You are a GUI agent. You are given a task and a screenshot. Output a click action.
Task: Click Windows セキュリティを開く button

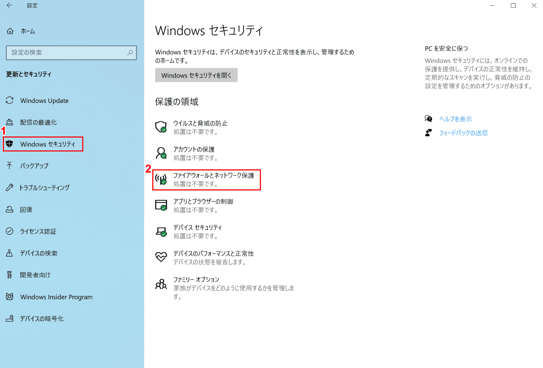(x=196, y=75)
